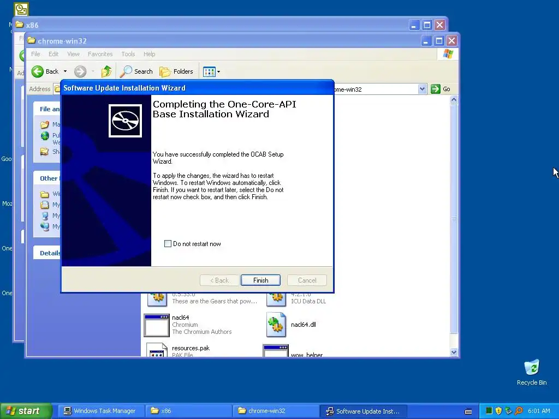Screen dimensions: 559x419
Task: Select the wow_helper file icon
Action: click(x=276, y=351)
